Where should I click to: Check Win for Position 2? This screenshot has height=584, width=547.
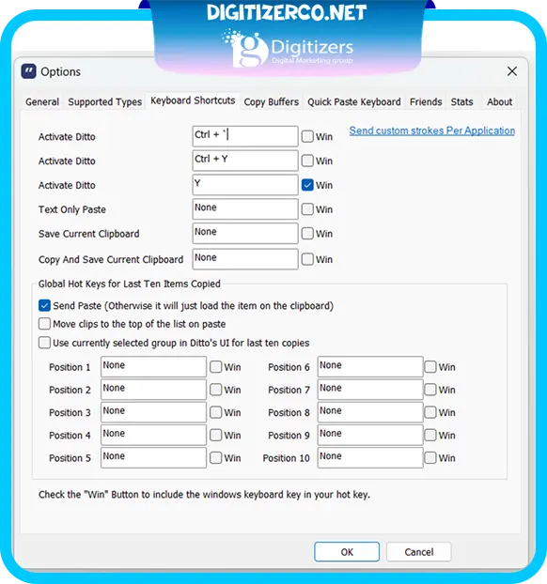point(215,390)
